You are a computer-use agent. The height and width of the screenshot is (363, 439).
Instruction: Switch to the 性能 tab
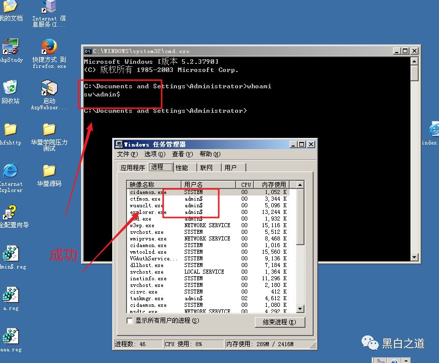point(185,167)
